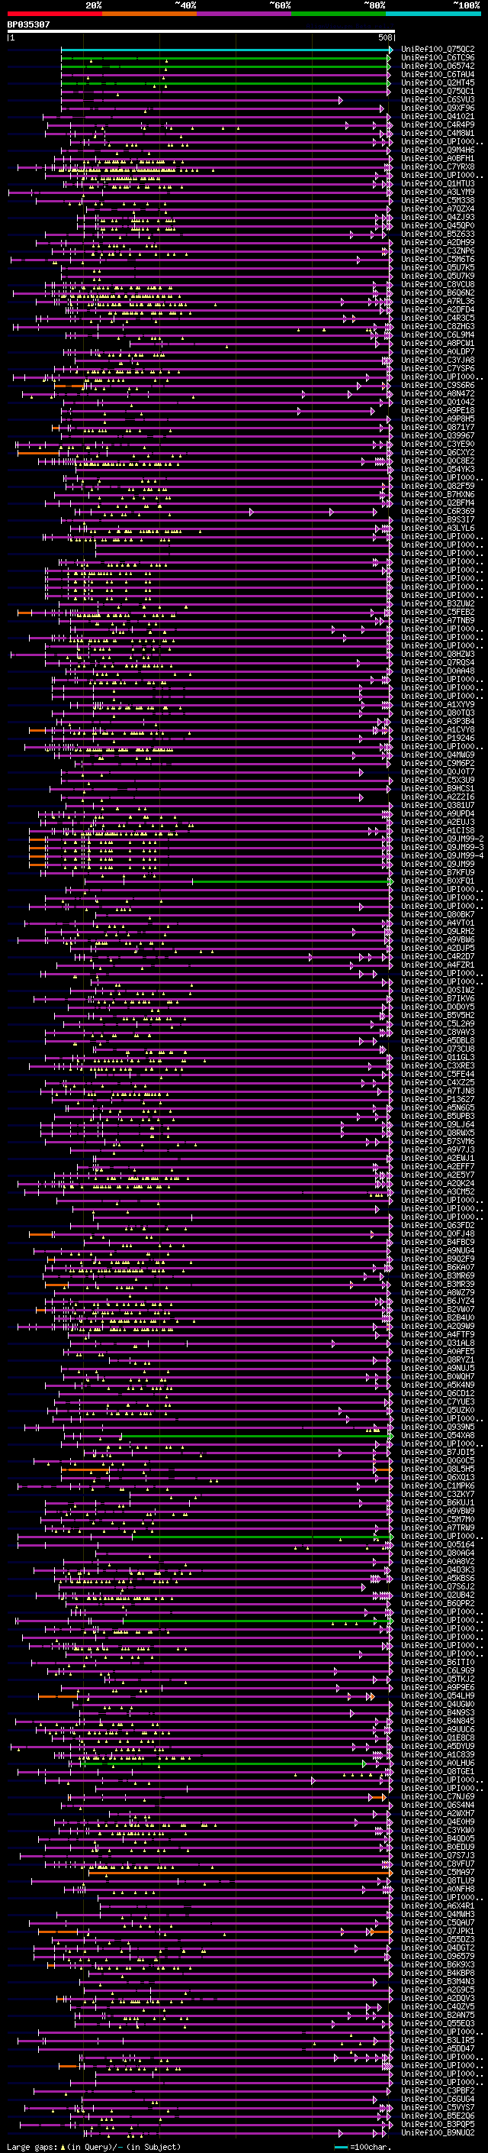
Task: Select the UniRef100_Q45QP0 label
Action: pos(438,227)
